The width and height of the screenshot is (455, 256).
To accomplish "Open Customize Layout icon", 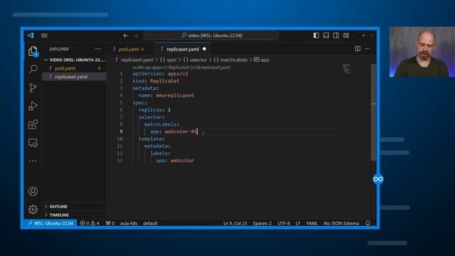I will [346, 36].
